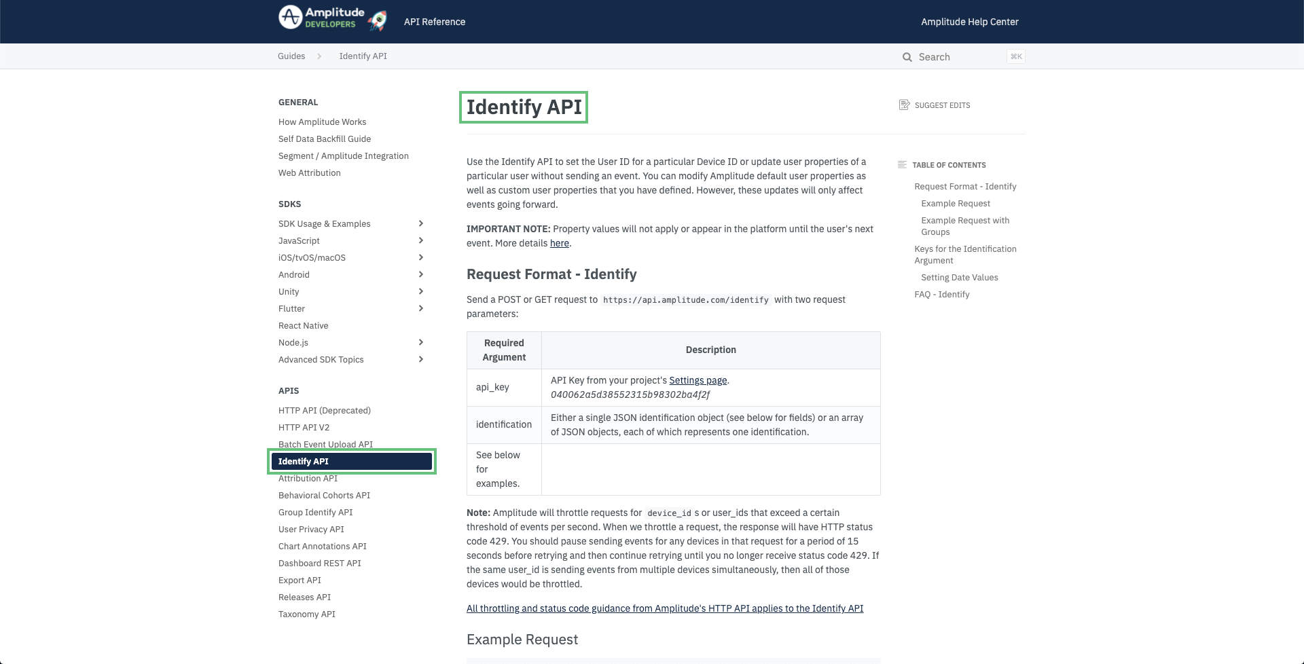Open Segment / Amplitude Integration page
The height and width of the screenshot is (664, 1304).
344,155
